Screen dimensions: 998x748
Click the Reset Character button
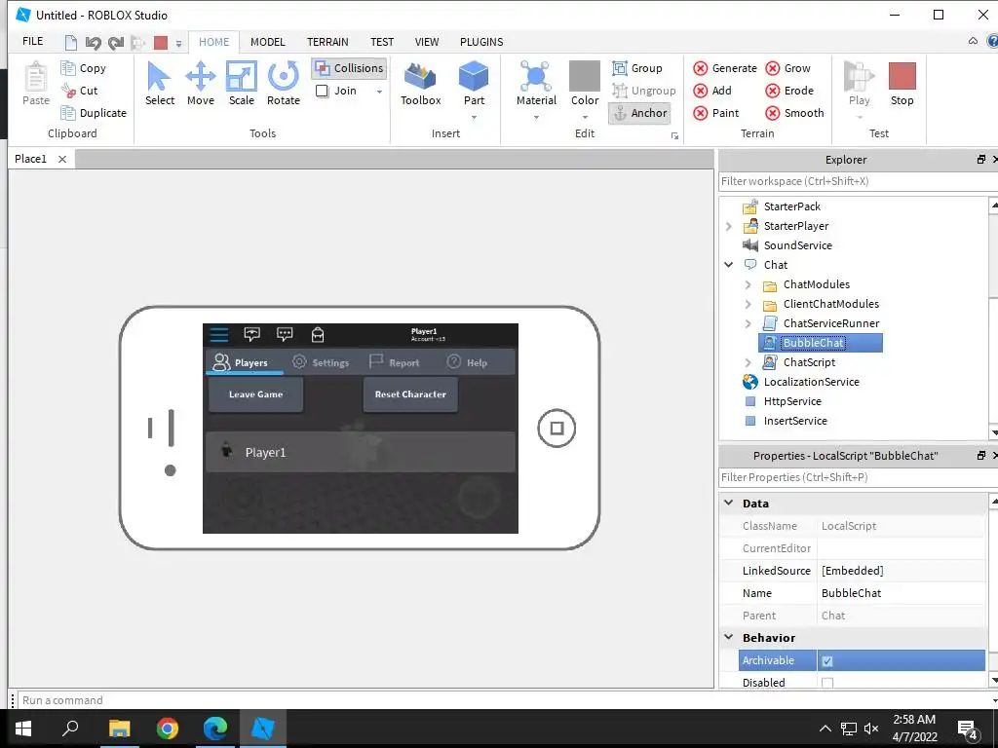tap(410, 394)
